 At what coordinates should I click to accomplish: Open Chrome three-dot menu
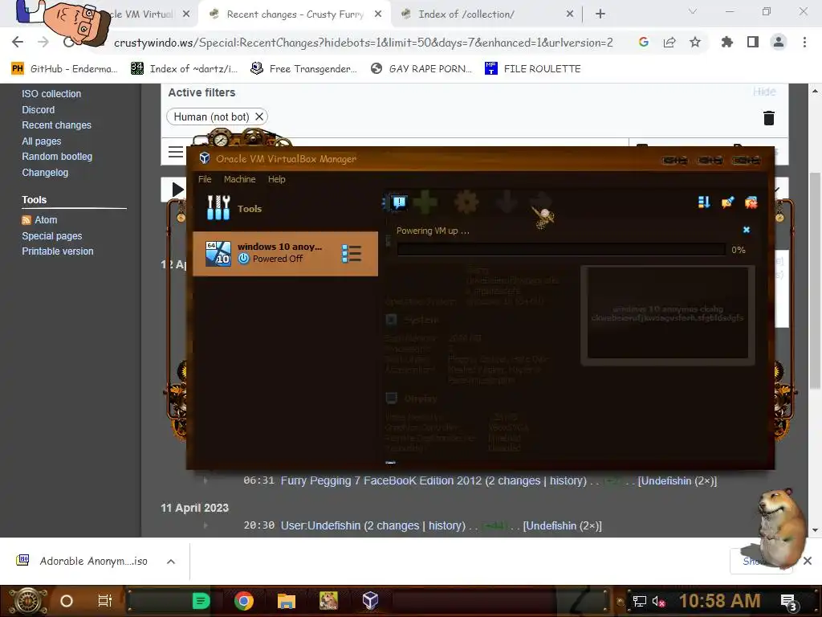[x=804, y=42]
